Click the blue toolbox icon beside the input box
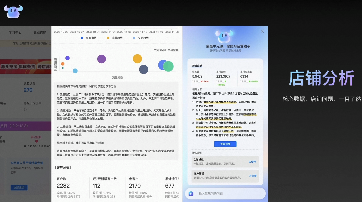Image resolution: width=362 pixels, height=202 pixels. pos(191,193)
